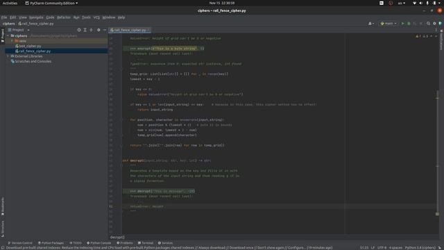The height and width of the screenshot is (250, 444).
Task: Click the 4 spaces indent widget
Action: [395, 248]
